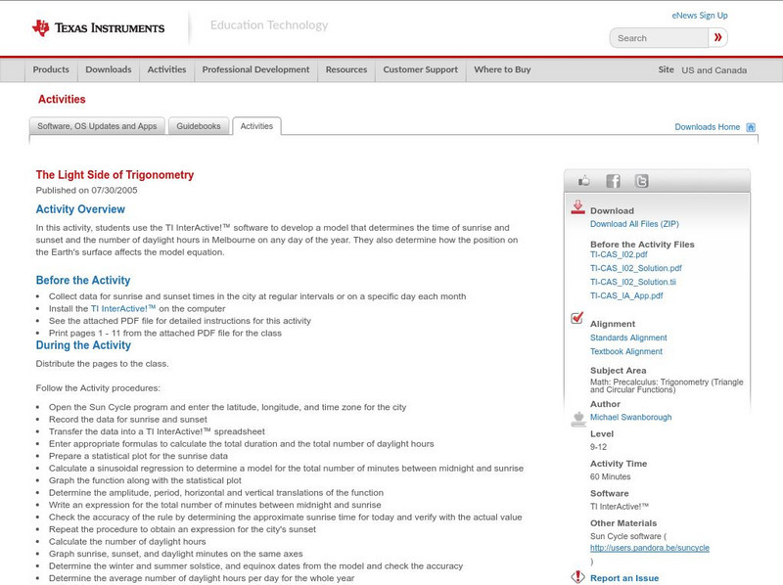Share the activity on Facebook icon
783x585 pixels.
pyautogui.click(x=613, y=181)
